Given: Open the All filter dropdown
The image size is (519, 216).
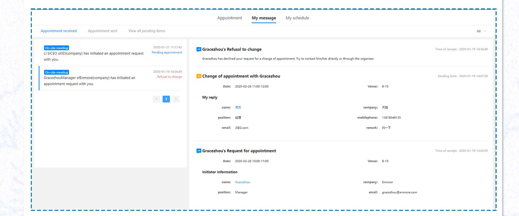Looking at the screenshot, I should 481,31.
